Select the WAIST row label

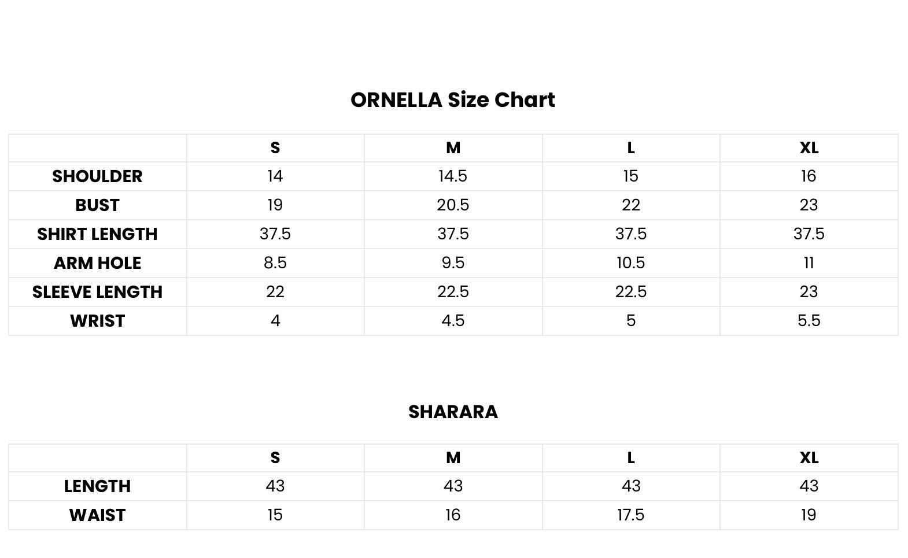coord(97,515)
